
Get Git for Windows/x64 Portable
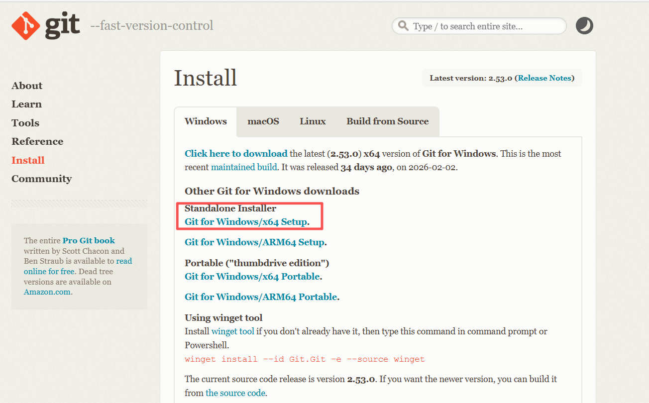point(252,277)
